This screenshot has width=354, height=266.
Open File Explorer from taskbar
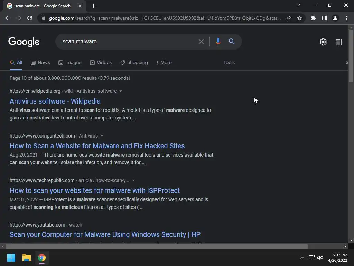point(26,258)
